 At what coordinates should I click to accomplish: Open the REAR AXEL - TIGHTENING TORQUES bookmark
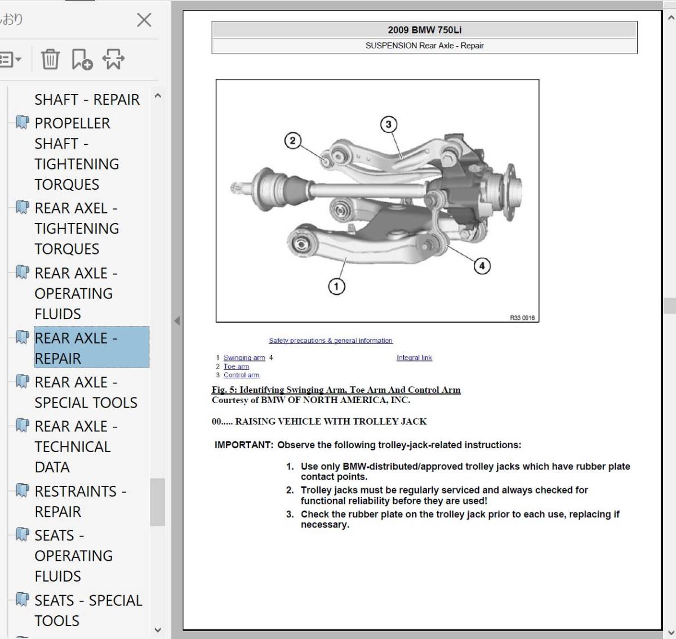tap(77, 229)
